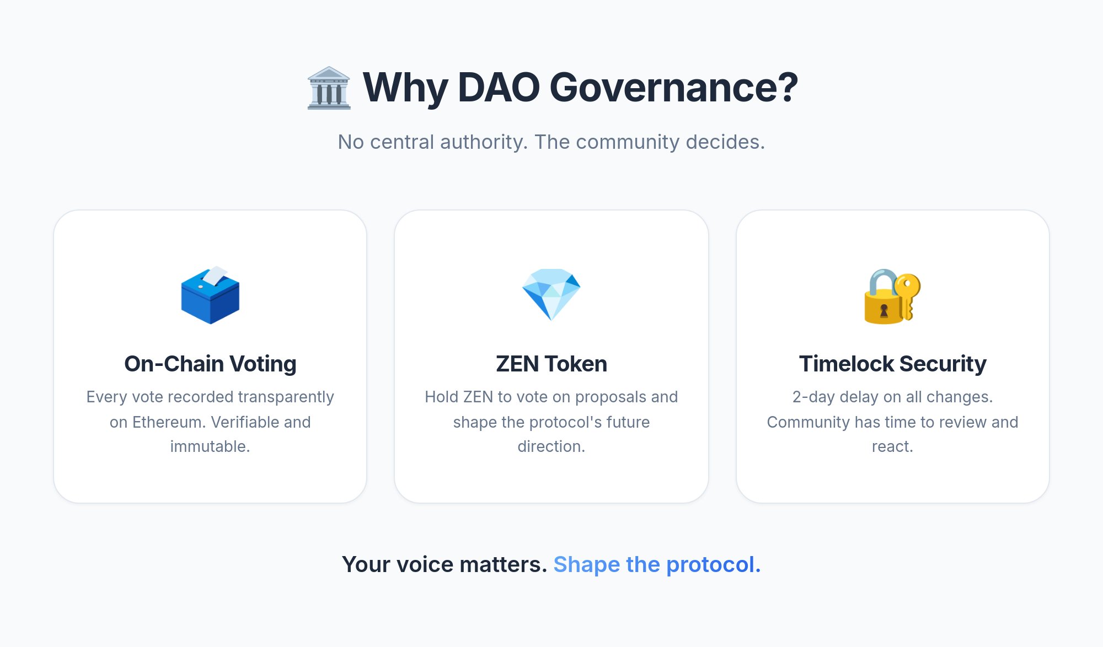Click the word "react." in the Timelock card

(892, 446)
